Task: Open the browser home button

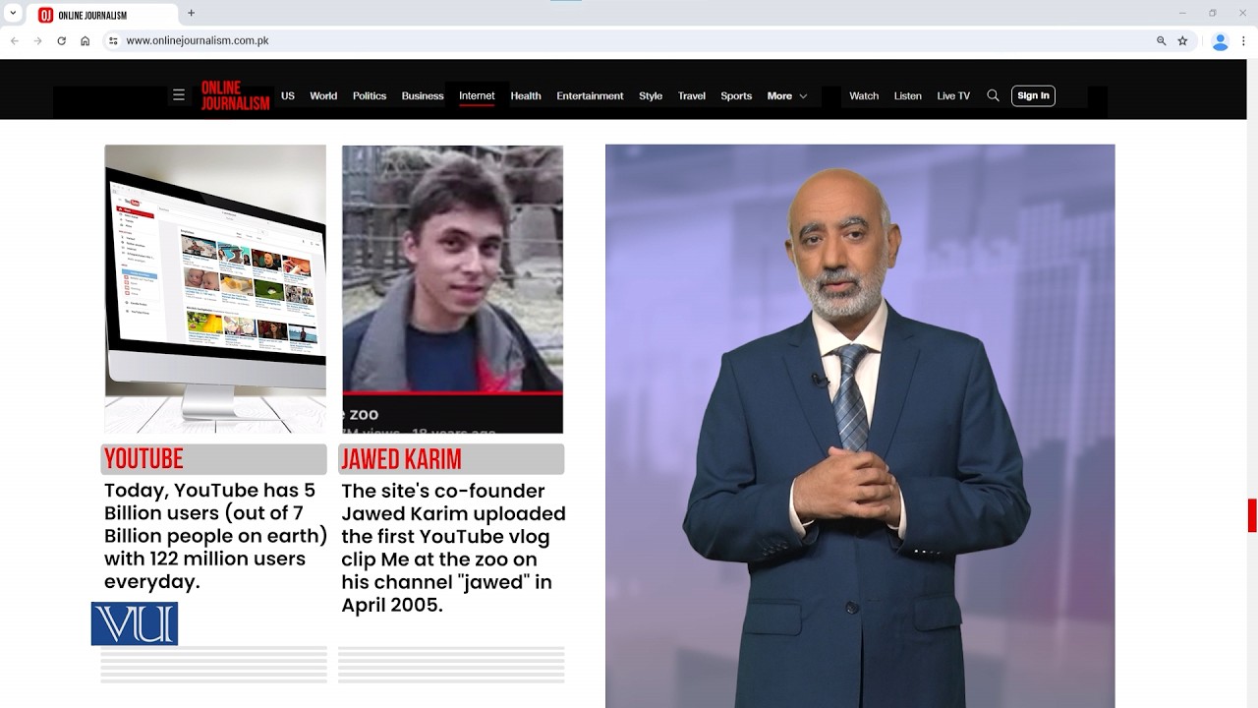Action: click(86, 40)
